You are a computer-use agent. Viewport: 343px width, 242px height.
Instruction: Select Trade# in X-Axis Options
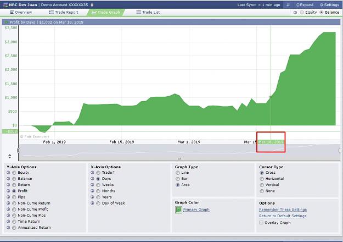(98, 173)
